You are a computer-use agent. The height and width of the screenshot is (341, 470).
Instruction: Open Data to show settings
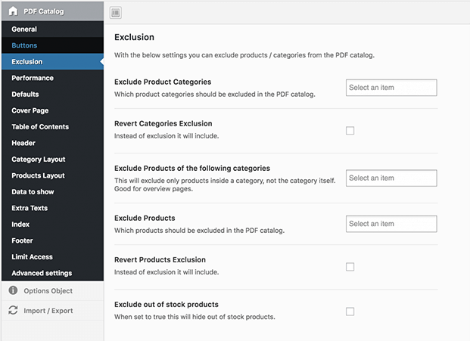coord(33,192)
